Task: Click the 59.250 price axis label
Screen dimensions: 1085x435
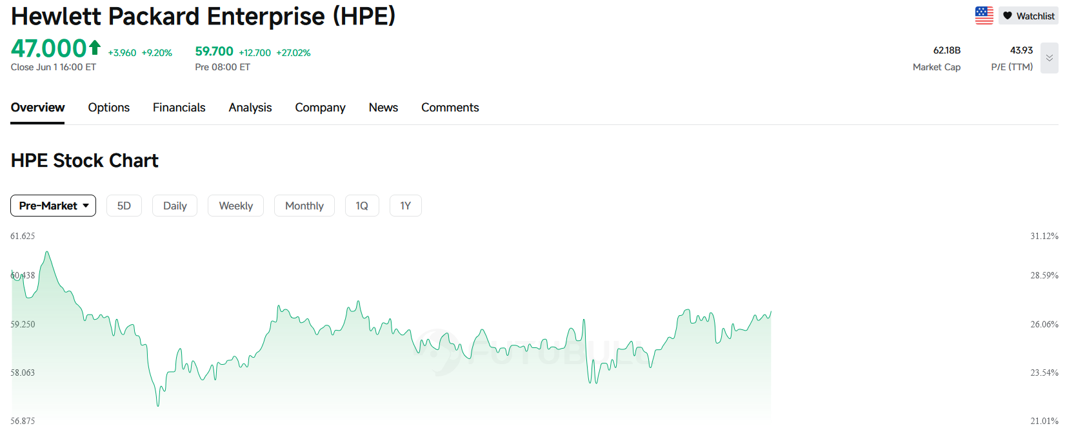Action: coord(23,324)
